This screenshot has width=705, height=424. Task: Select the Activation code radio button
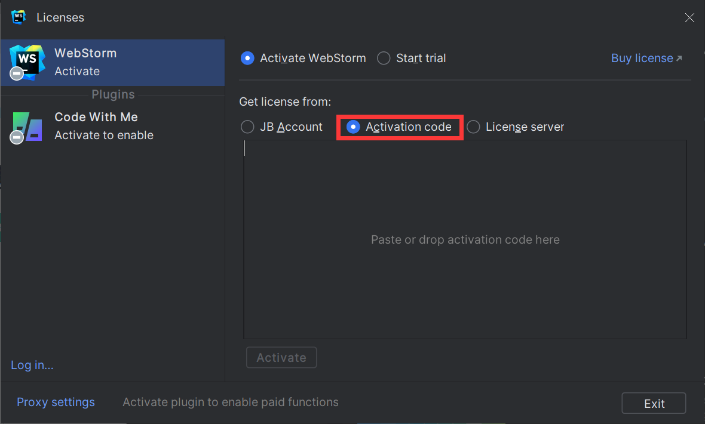pos(353,127)
